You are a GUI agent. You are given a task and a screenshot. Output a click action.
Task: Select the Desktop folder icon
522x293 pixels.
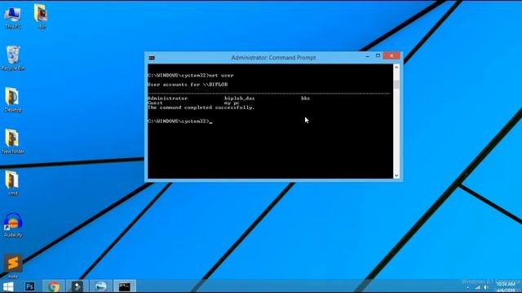tap(13, 99)
